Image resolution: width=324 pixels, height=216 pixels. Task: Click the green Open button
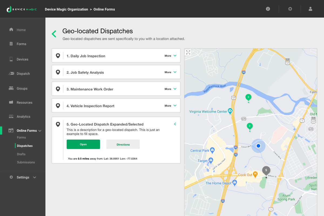point(83,144)
